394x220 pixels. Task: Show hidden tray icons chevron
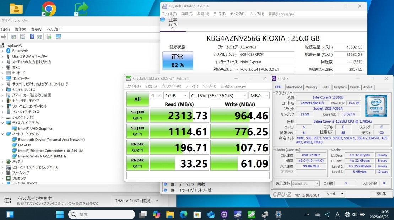pyautogui.click(x=308, y=214)
